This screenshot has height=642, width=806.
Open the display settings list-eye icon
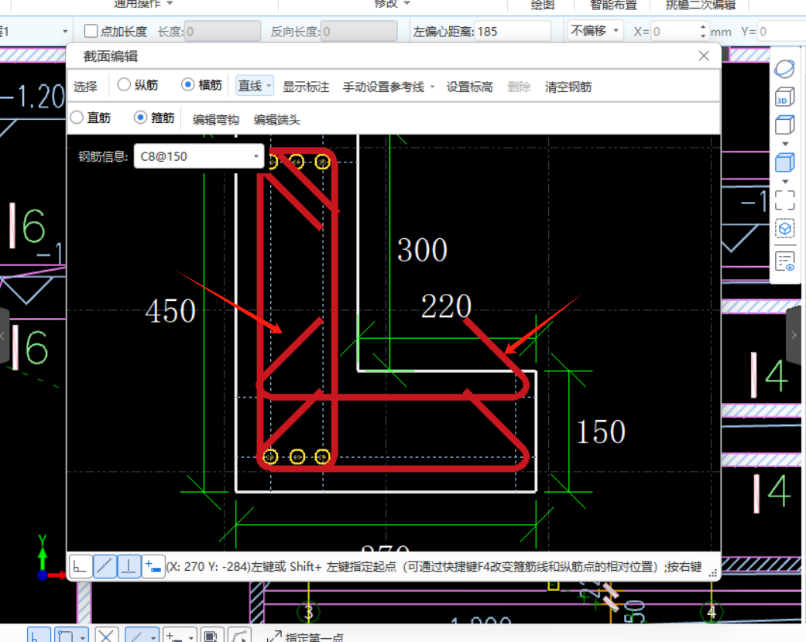784,261
